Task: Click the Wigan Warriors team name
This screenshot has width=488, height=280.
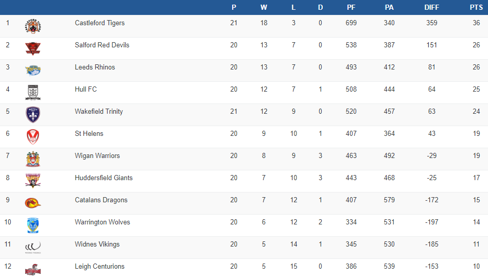Action: tap(97, 156)
